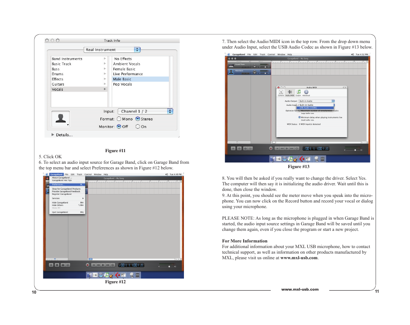This screenshot has width=410, height=325.
Task: Expand the Services submenu arrow in Figure #12
Action: [83, 198]
